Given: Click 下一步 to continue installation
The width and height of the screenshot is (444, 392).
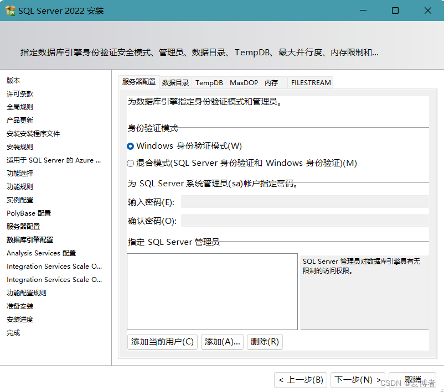Looking at the screenshot, I should click(358, 380).
